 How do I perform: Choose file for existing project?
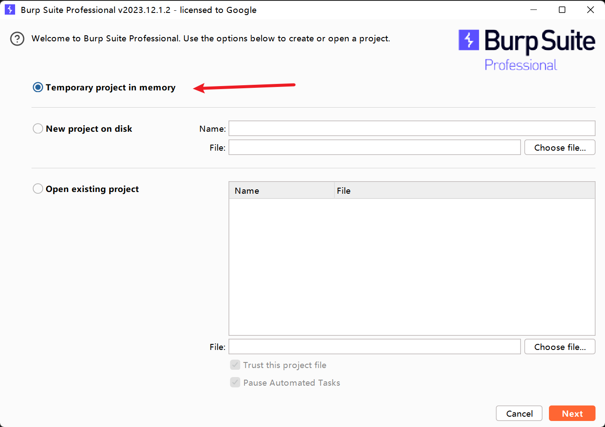pos(560,347)
